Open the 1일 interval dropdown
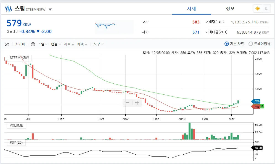The image size is (275, 164). coord(43,44)
